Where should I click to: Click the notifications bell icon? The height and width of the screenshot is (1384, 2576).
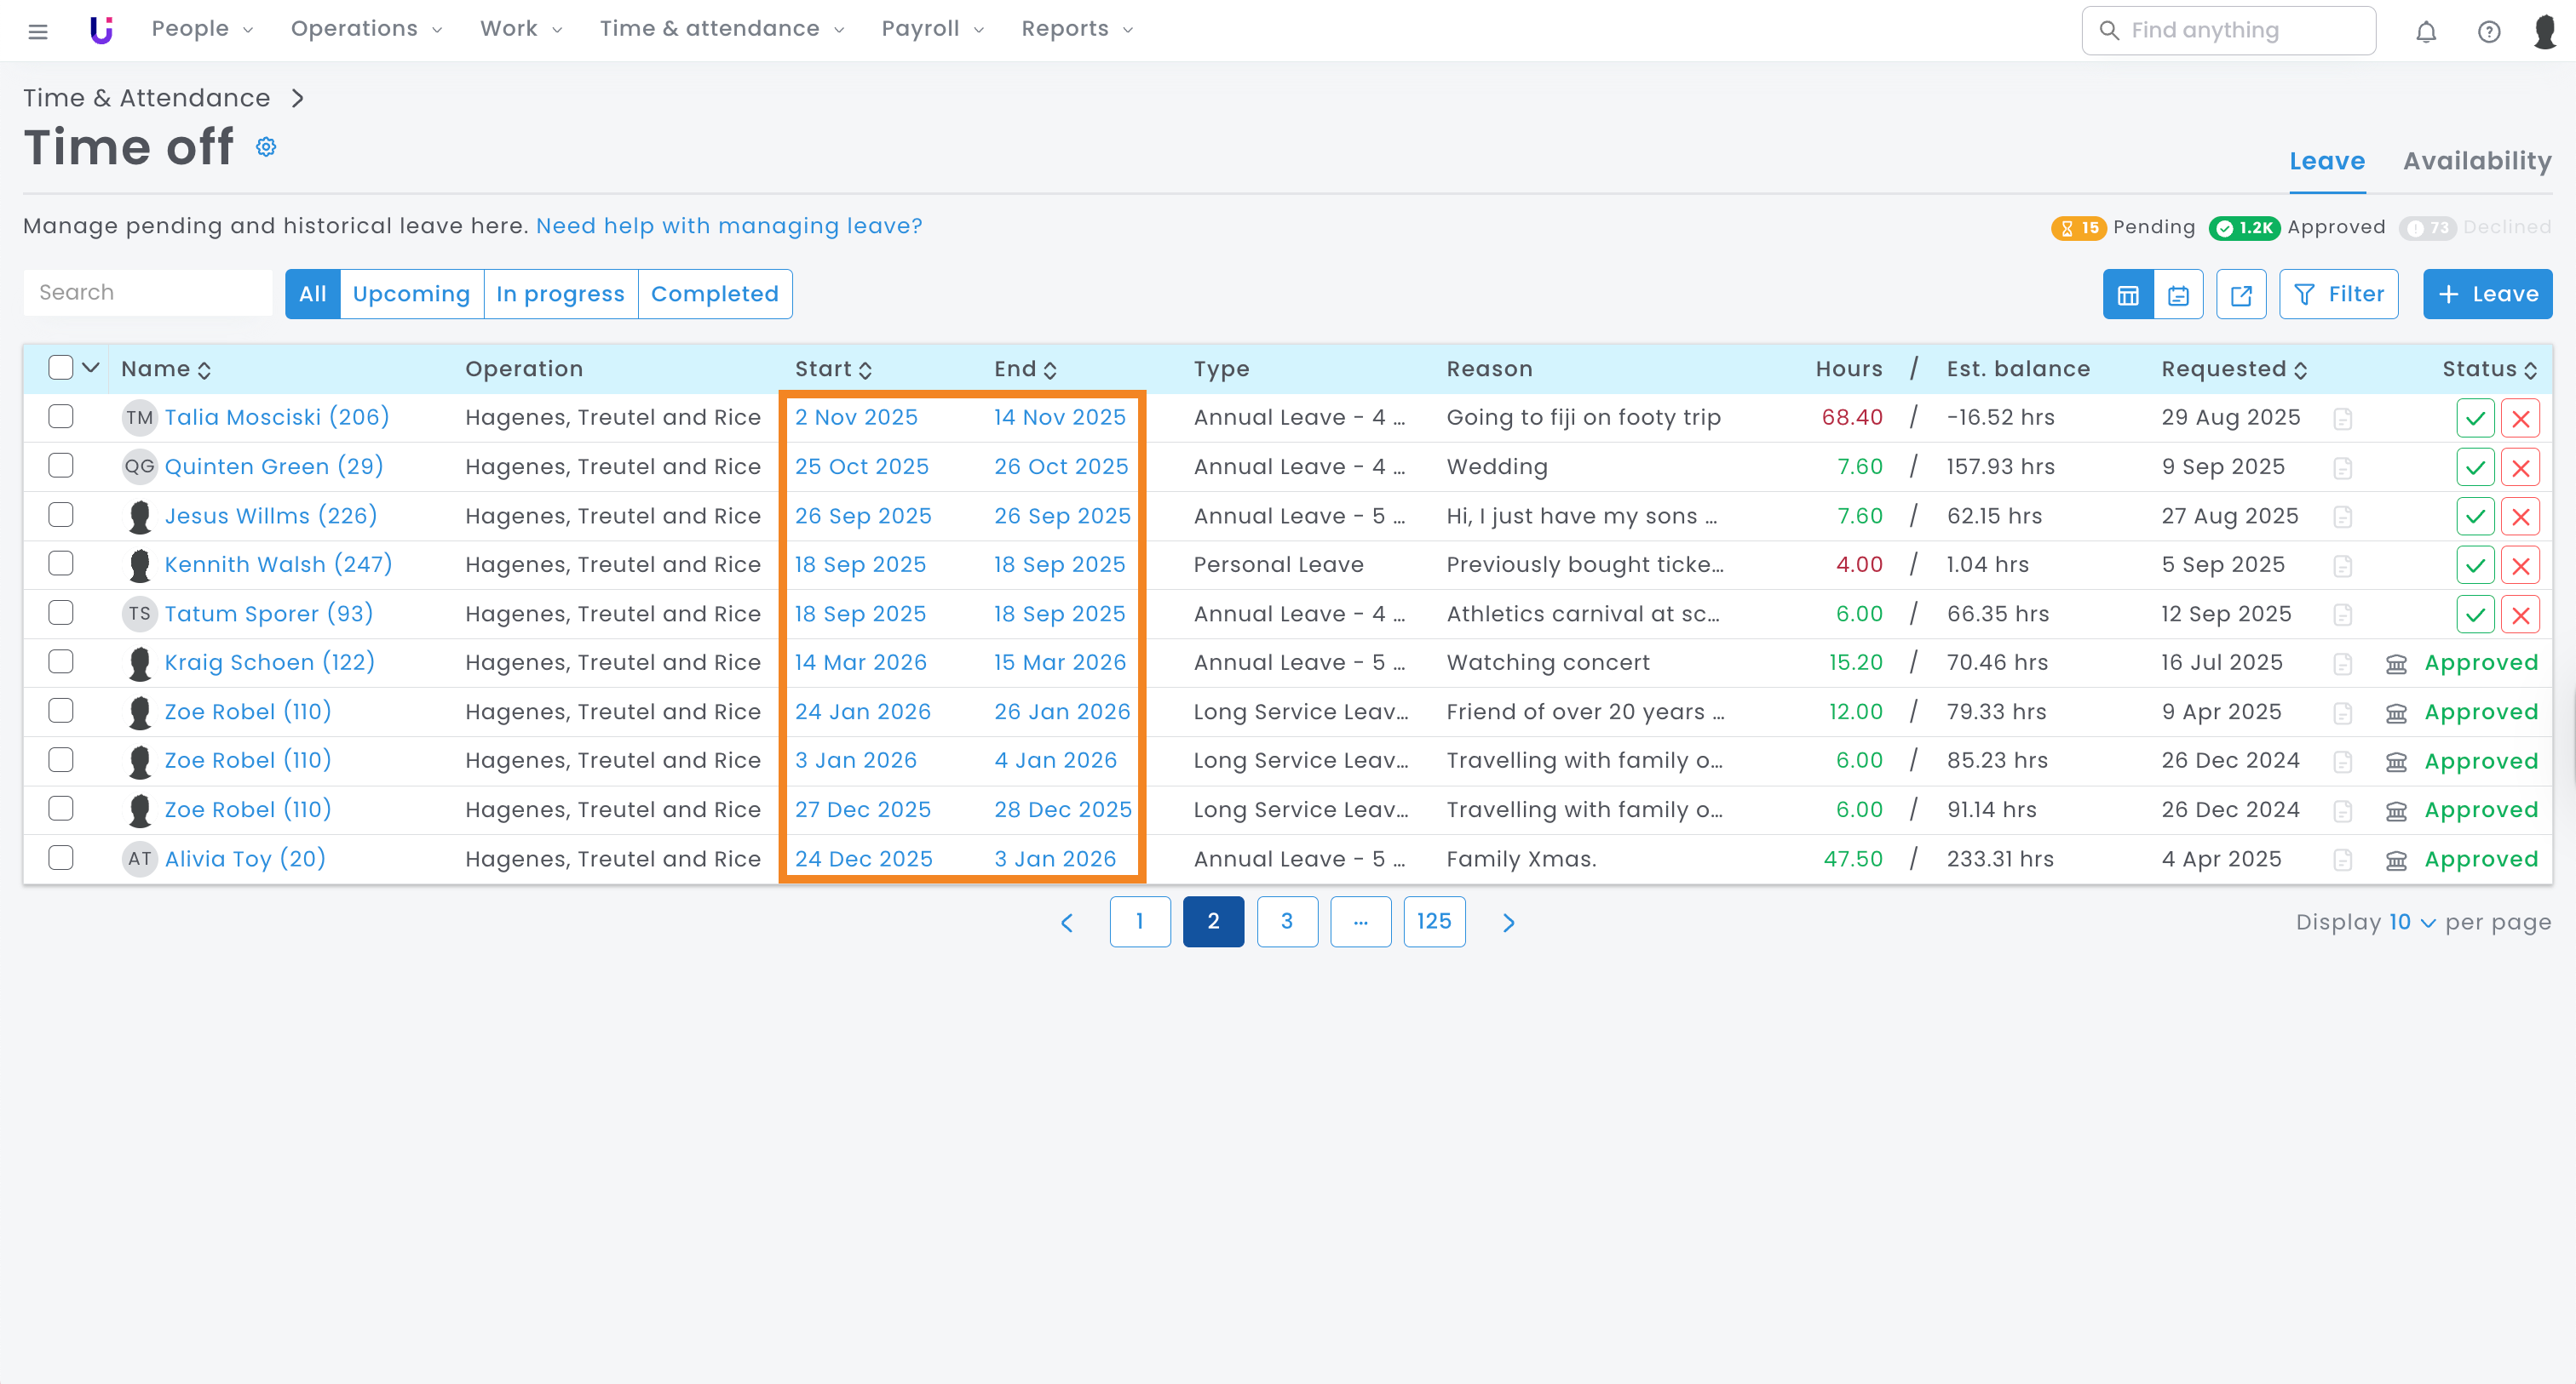click(x=2426, y=31)
